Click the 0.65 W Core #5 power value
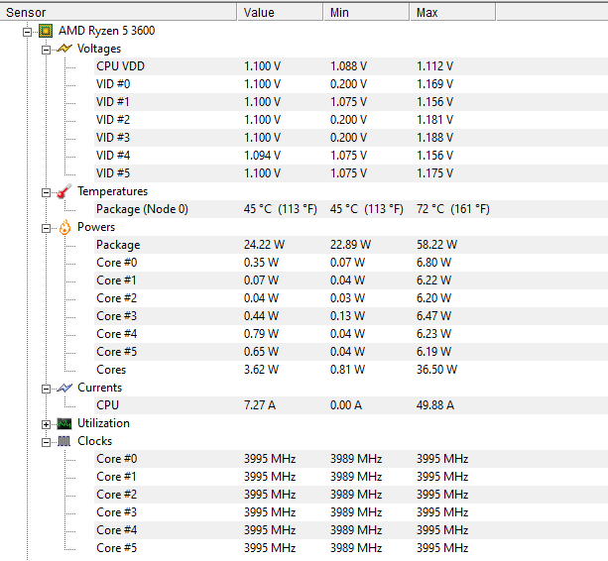This screenshot has height=561, width=608. pyautogui.click(x=261, y=352)
